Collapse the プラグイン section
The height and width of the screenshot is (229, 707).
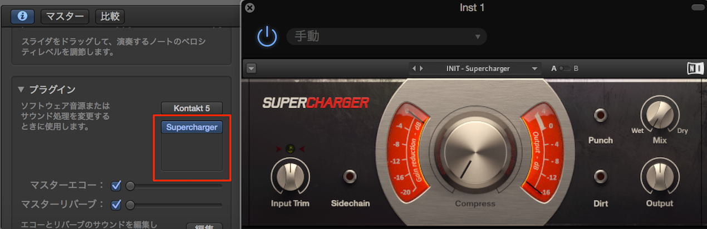[21, 89]
